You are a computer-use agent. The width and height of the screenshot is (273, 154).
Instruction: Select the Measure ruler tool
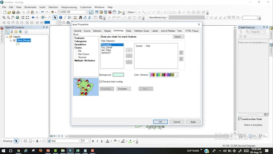(75, 17)
